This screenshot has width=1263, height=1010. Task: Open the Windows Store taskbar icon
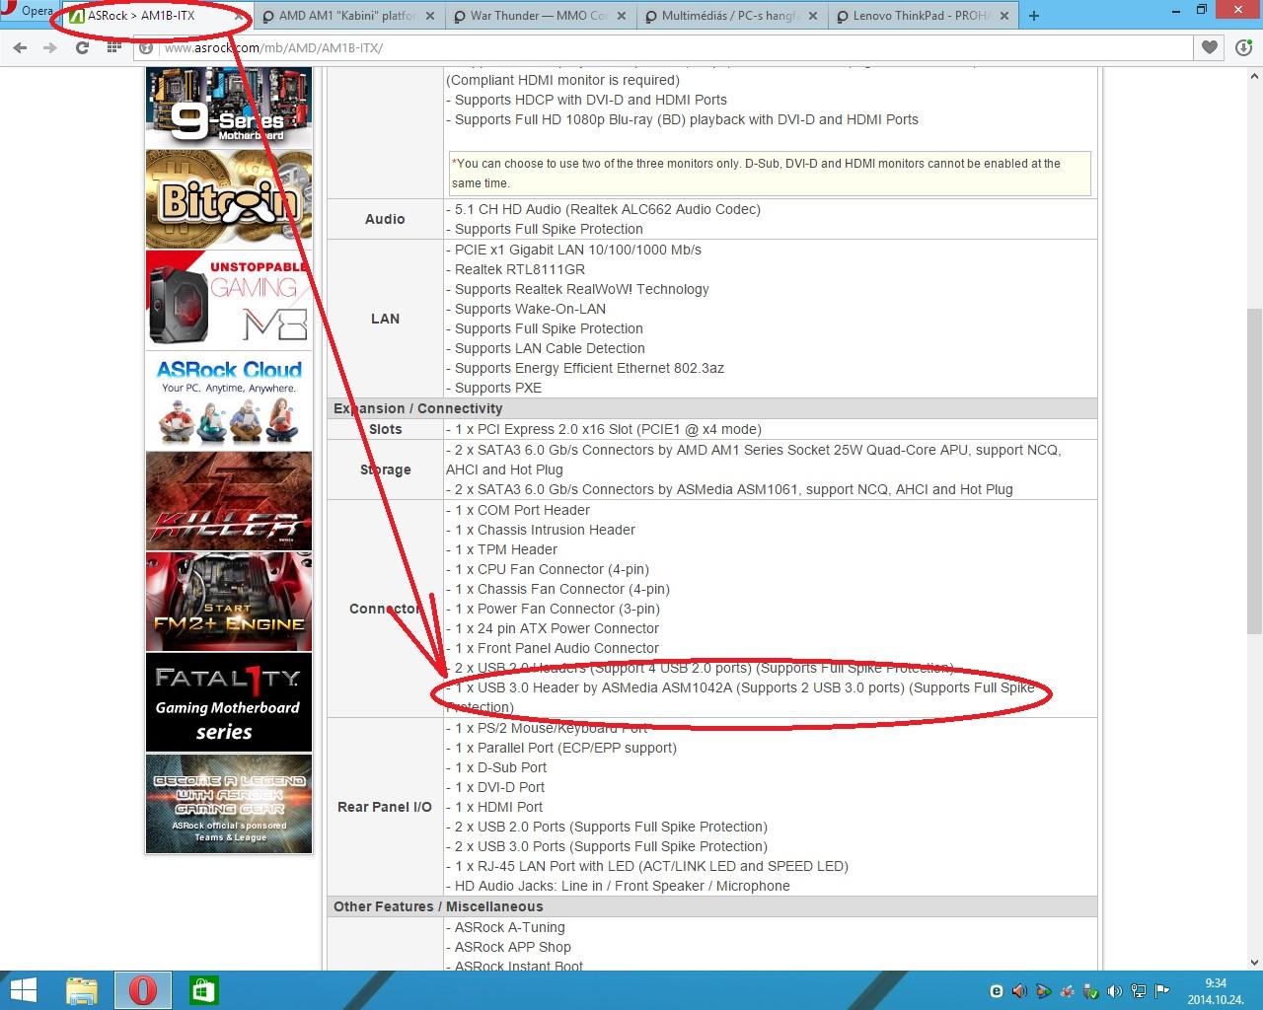[x=203, y=990]
